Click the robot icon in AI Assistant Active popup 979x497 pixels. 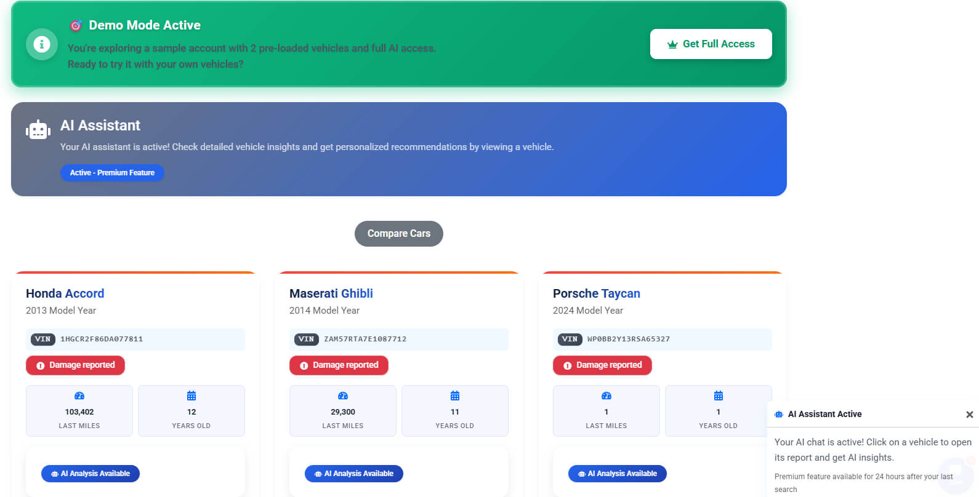[779, 415]
